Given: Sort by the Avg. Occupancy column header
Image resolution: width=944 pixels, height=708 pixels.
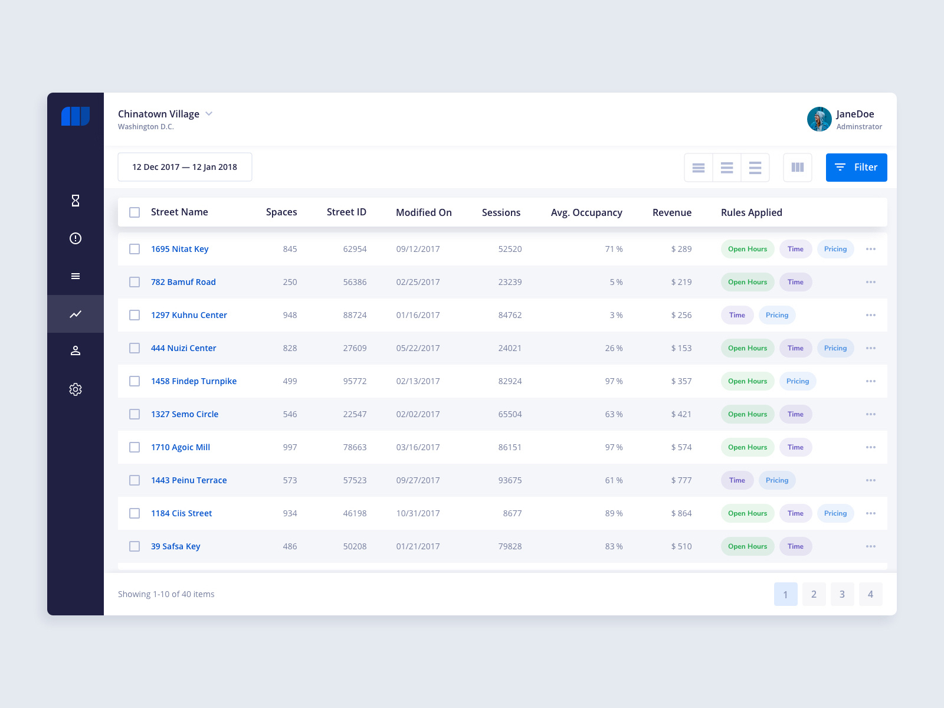Looking at the screenshot, I should tap(586, 212).
